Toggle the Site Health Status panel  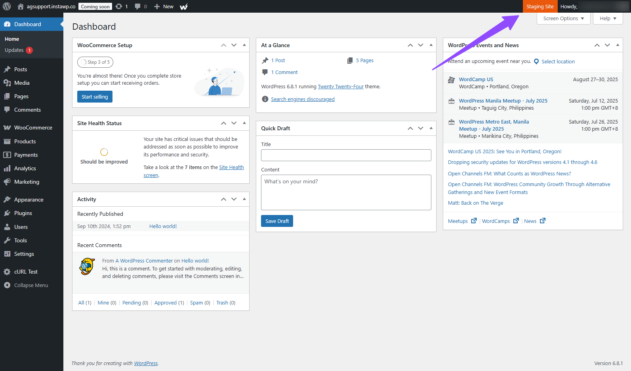click(x=244, y=123)
